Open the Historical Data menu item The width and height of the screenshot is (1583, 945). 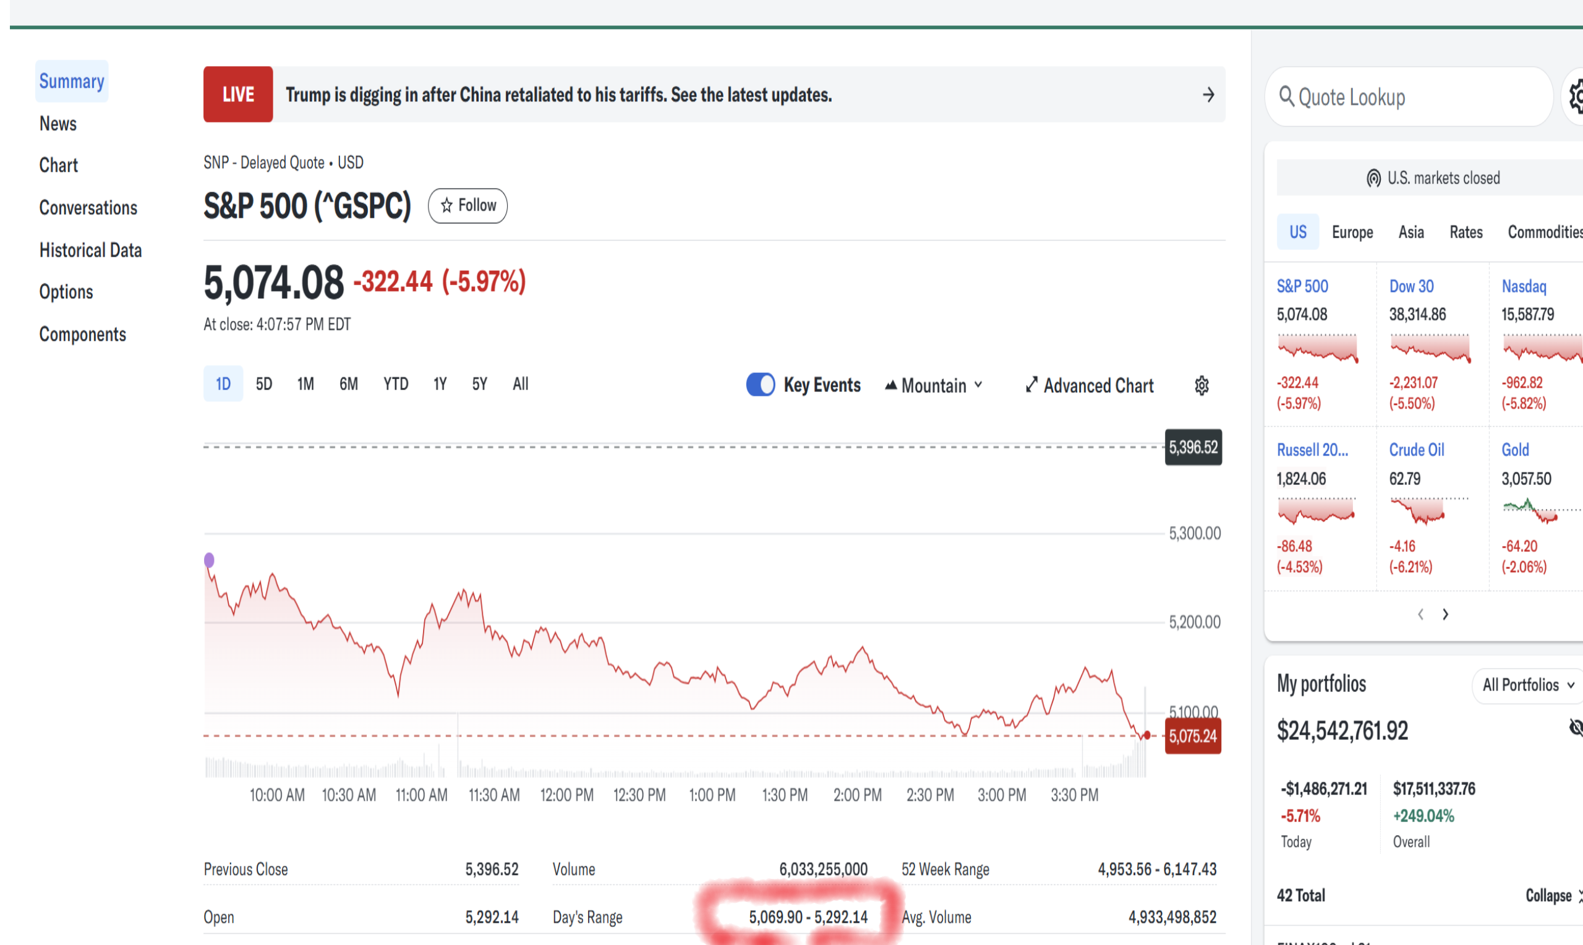(x=90, y=250)
